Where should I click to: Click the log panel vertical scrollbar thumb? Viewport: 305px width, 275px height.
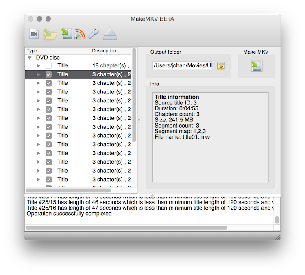tap(277, 220)
